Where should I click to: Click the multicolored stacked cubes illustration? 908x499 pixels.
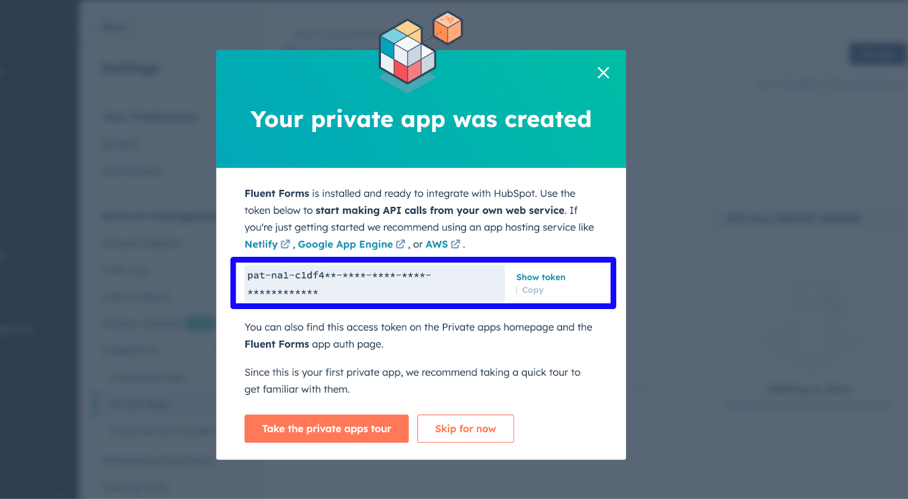click(407, 55)
